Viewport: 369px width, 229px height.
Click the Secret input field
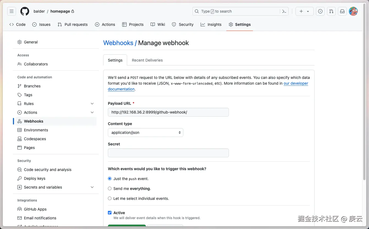[168, 153]
